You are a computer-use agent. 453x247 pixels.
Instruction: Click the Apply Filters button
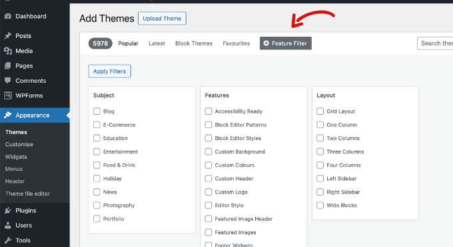pyautogui.click(x=109, y=71)
